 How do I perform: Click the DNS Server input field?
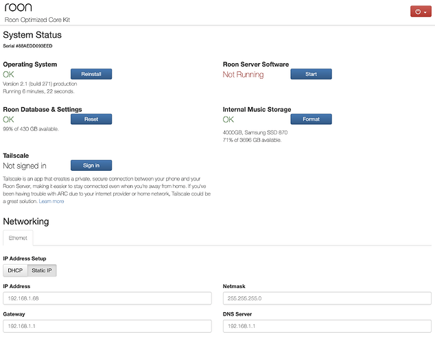(x=327, y=326)
